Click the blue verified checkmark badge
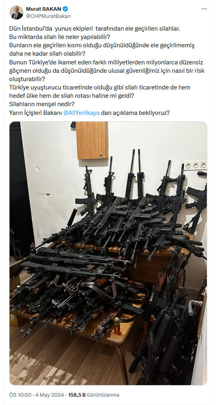Viewport: 216px width, 405px height. pyautogui.click(x=66, y=9)
